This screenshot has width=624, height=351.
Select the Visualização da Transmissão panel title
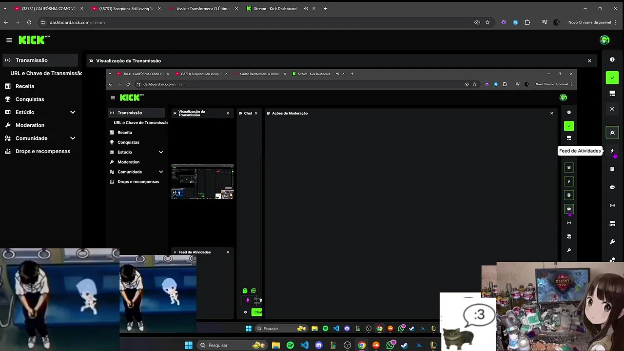coord(128,61)
